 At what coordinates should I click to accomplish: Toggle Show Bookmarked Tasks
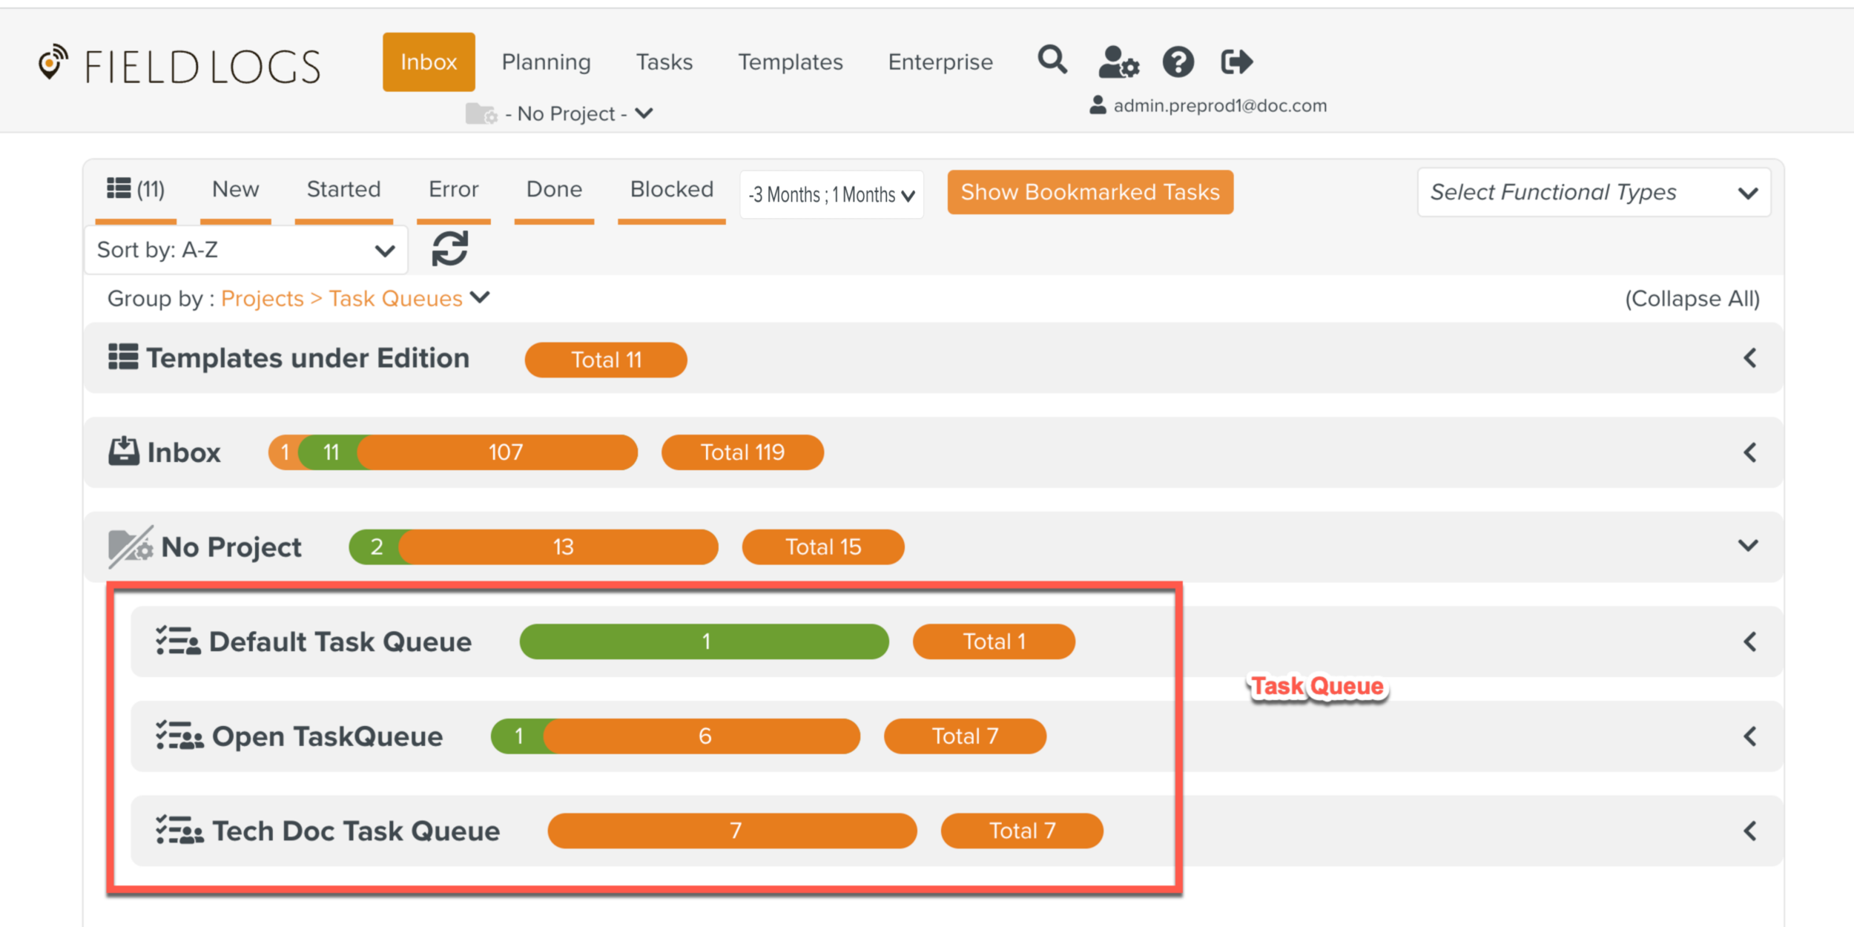[1089, 192]
